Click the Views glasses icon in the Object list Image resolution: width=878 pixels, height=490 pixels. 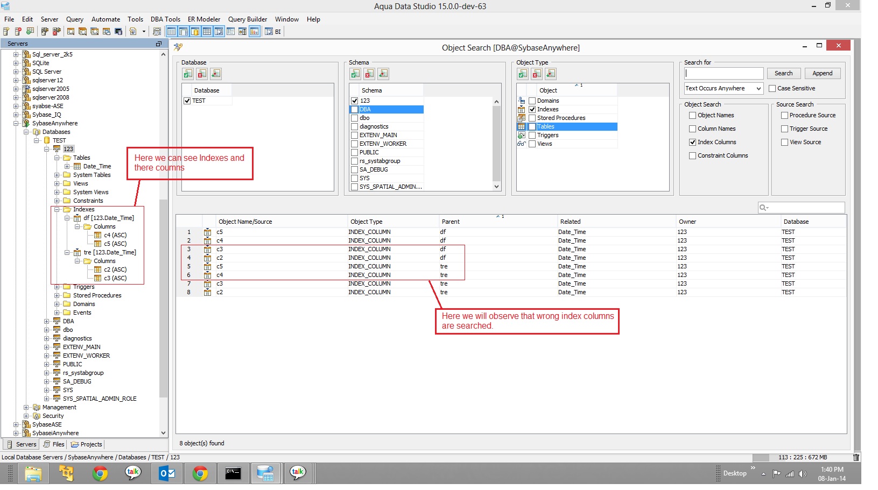(521, 144)
